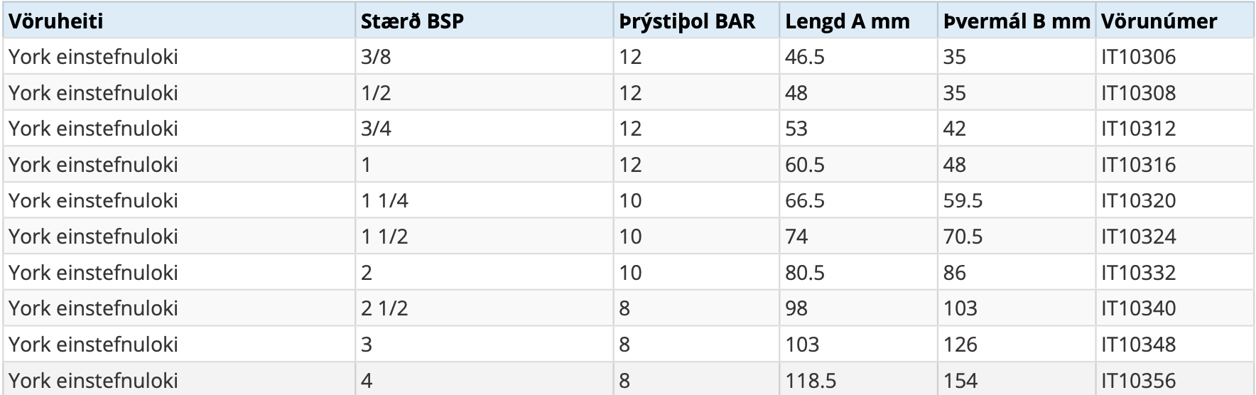Click the Stærð BSP column header
The height and width of the screenshot is (395, 1256).
pos(412,21)
